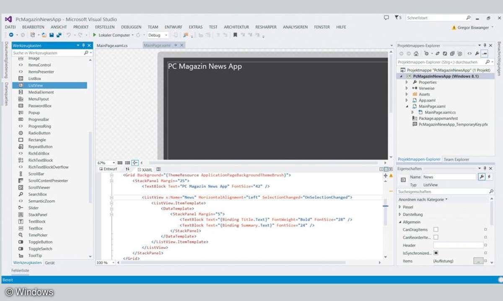Select the ToggleSwitch control in toolbox
Viewport: 503px width, 301px height.
point(40,249)
